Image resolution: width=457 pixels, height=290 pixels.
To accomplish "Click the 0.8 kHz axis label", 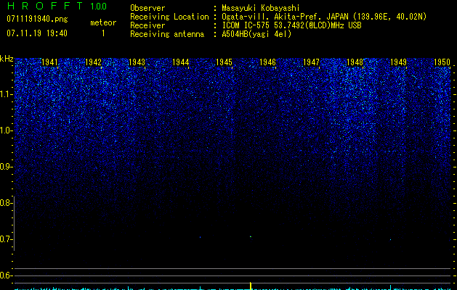I will tap(5, 203).
